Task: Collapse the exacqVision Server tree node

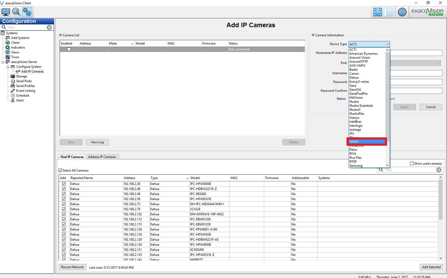Action: pos(3,62)
